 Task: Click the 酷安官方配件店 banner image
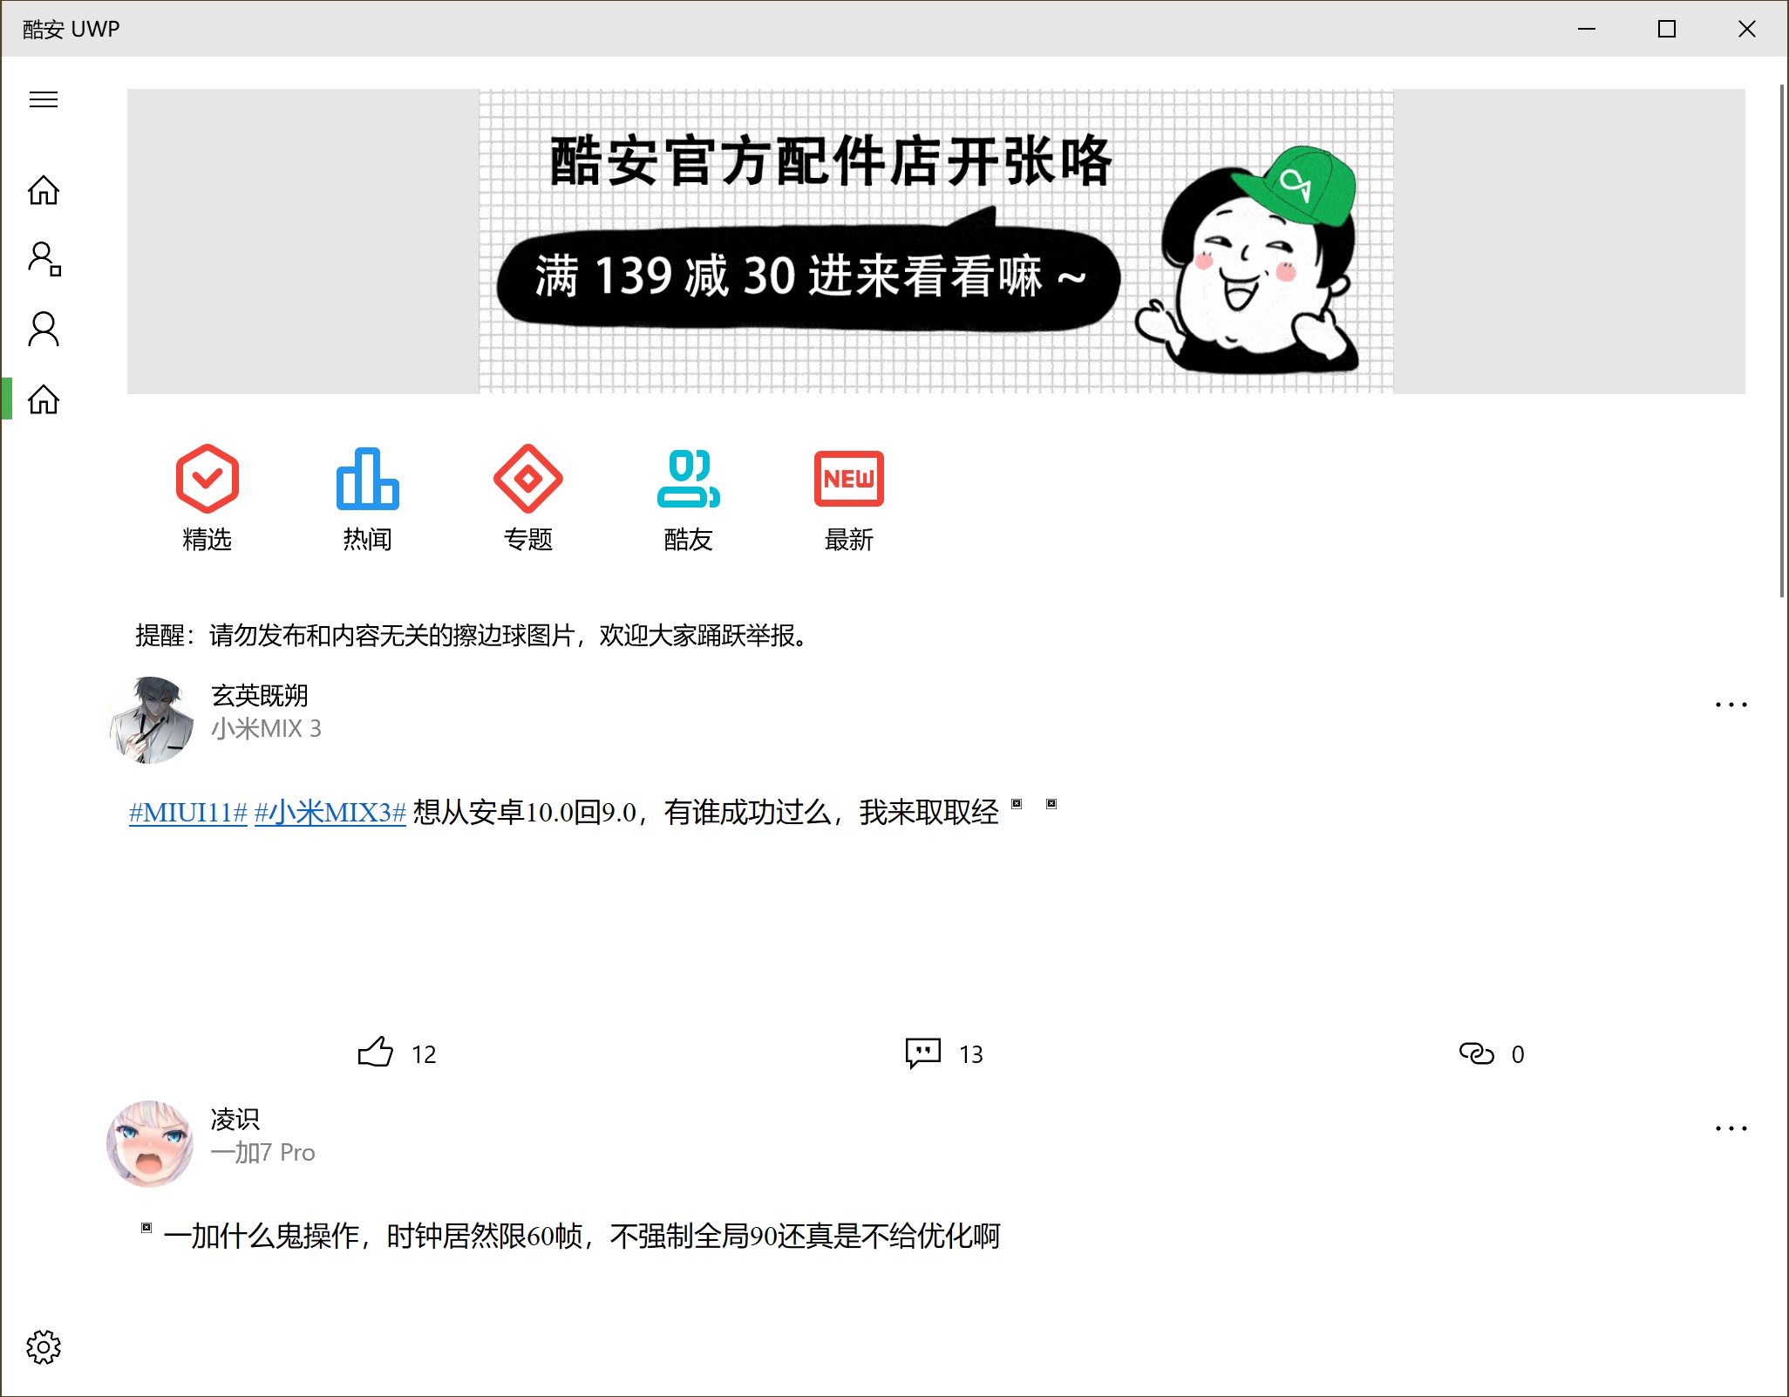[x=935, y=242]
